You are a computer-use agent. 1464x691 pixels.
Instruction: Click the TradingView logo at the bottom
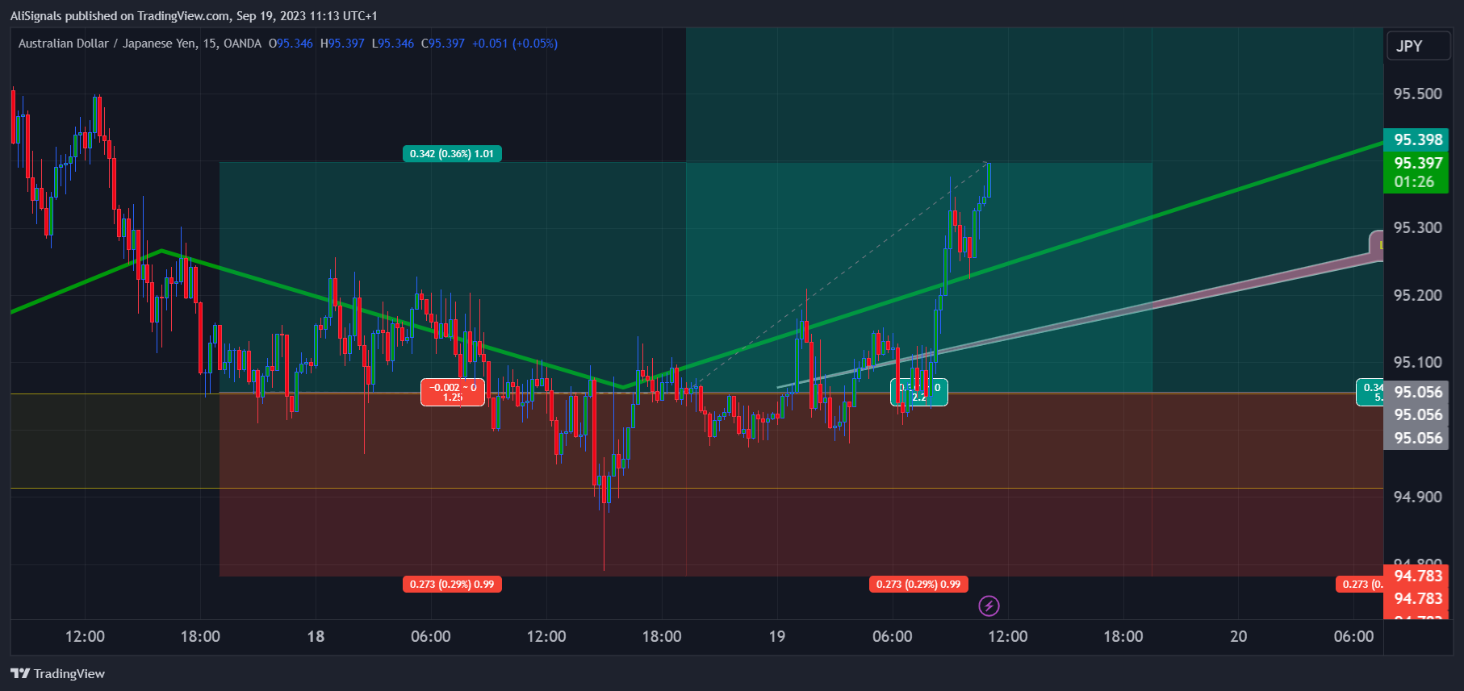click(x=57, y=673)
